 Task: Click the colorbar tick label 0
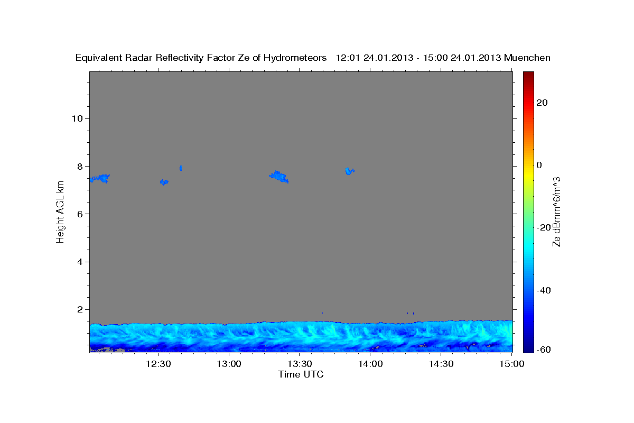pyautogui.click(x=539, y=165)
